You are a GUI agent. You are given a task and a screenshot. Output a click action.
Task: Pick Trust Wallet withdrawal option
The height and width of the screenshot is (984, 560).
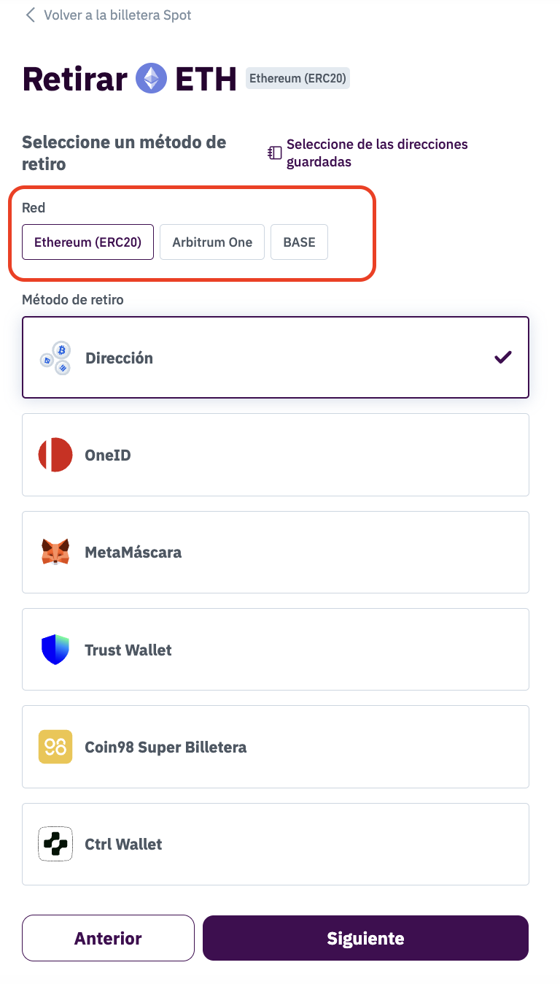point(276,650)
